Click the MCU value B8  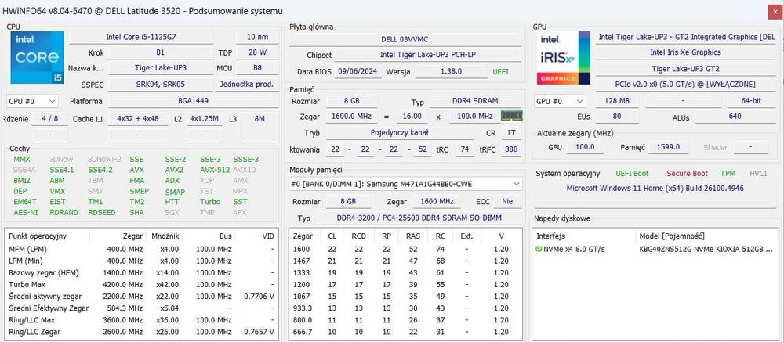[257, 67]
